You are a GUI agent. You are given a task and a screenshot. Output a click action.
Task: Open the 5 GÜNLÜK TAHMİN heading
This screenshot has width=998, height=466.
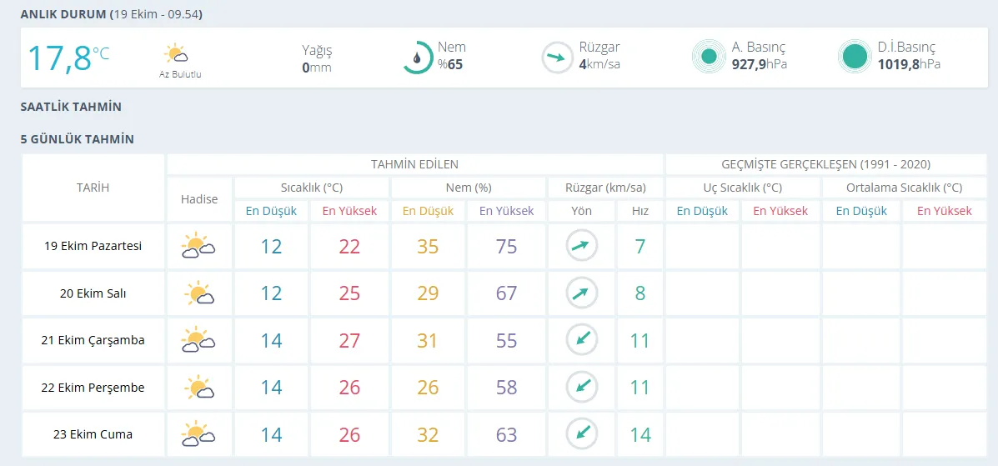77,139
